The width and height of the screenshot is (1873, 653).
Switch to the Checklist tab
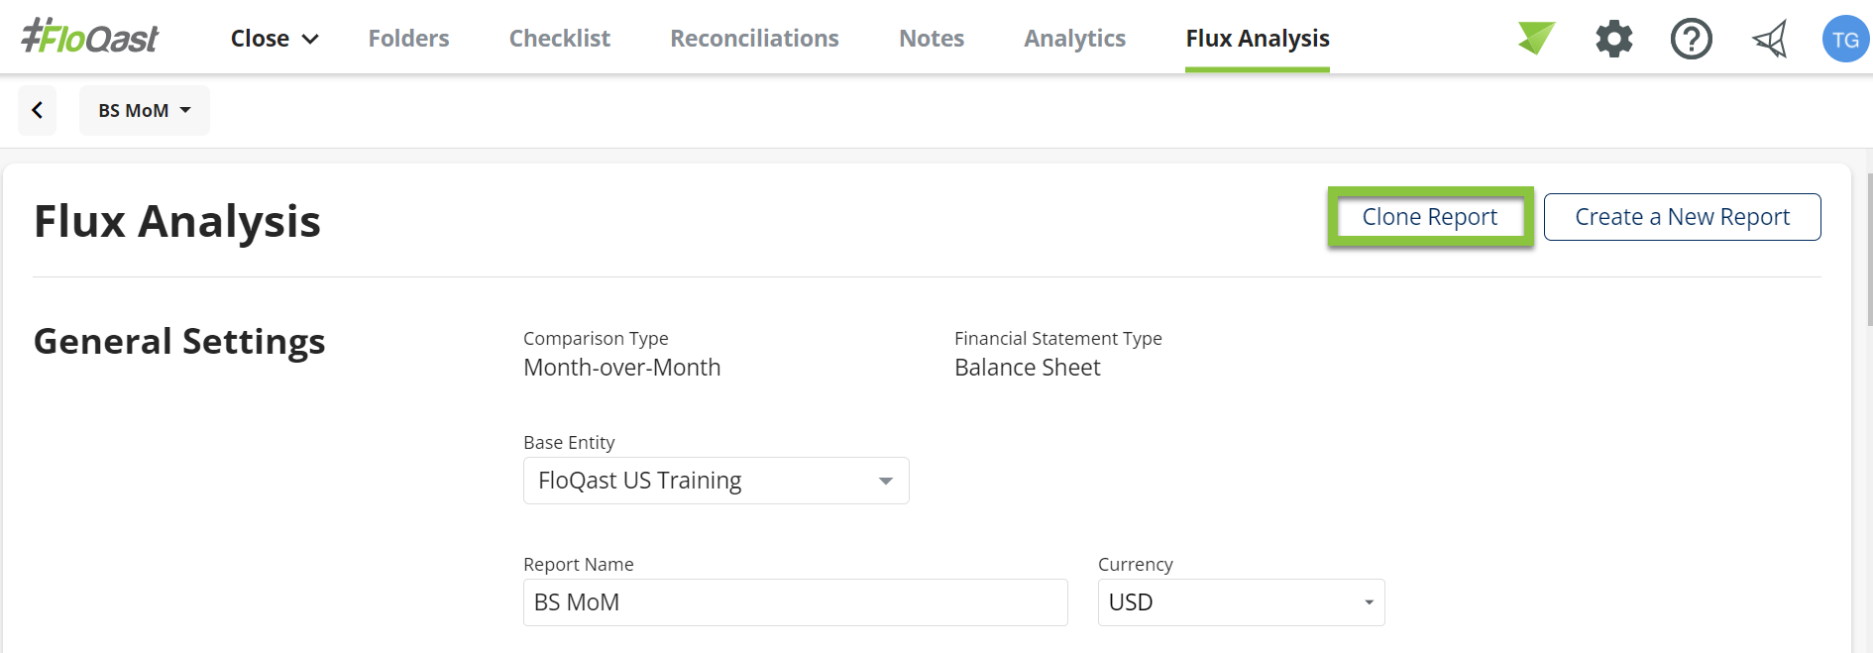[x=560, y=39]
